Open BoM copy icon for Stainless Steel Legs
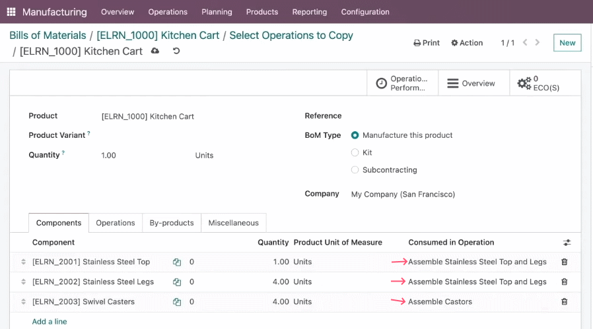593x329 pixels. [177, 282]
